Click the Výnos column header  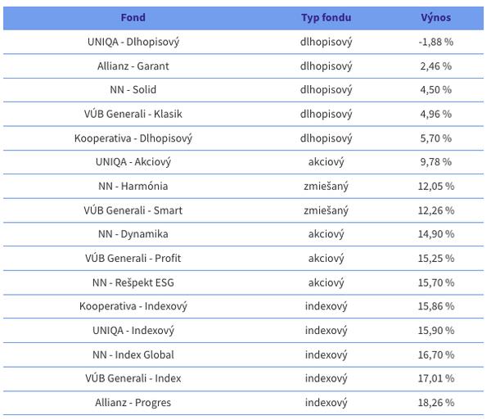435,17
